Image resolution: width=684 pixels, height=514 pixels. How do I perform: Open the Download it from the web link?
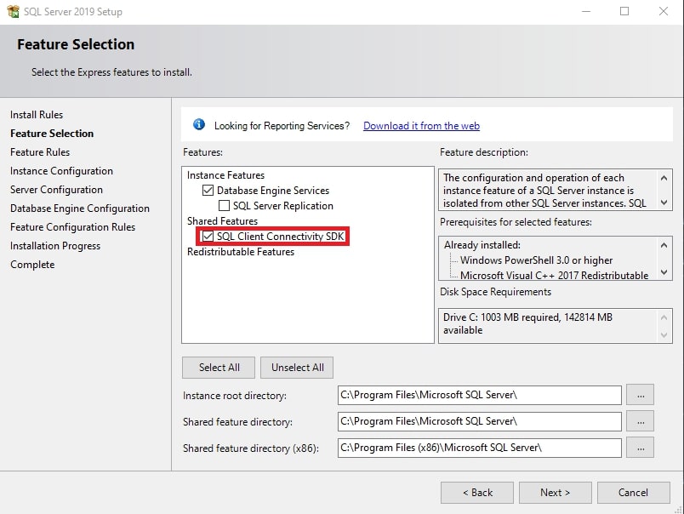(x=421, y=126)
